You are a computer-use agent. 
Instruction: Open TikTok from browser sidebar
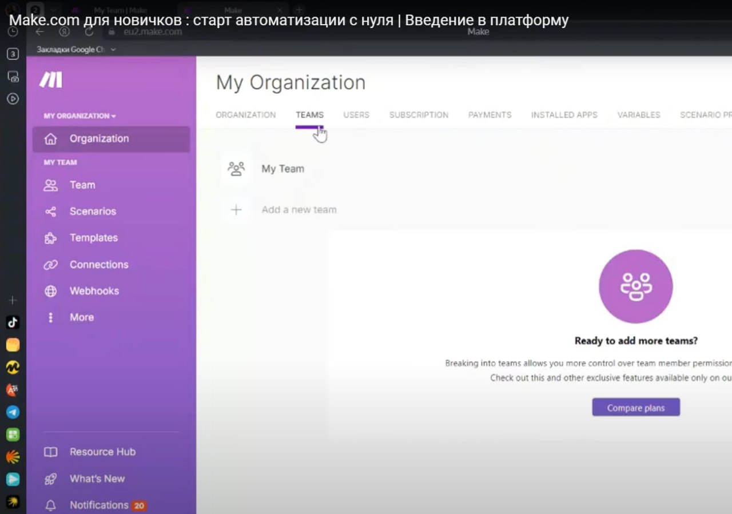tap(13, 322)
